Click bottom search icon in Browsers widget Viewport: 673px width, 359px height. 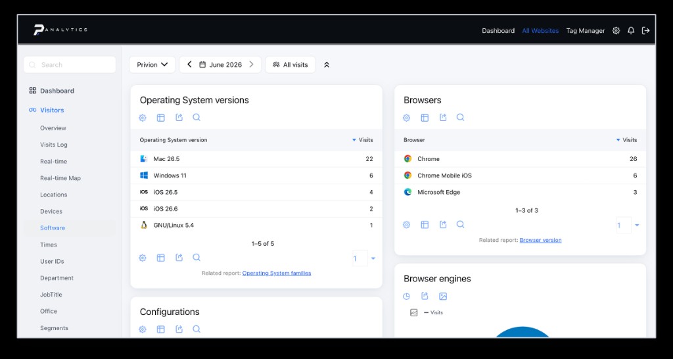461,224
